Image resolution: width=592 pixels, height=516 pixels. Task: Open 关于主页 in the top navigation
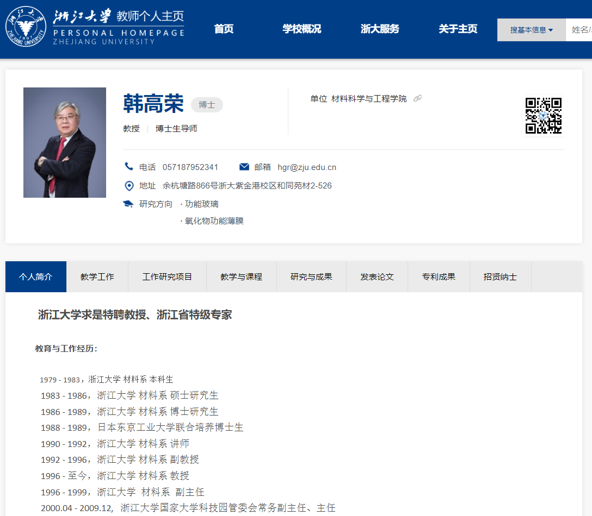(458, 29)
